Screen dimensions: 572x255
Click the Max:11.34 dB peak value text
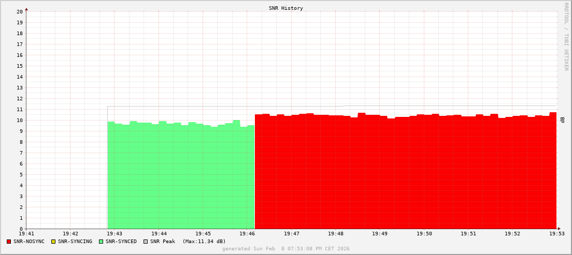204,242
